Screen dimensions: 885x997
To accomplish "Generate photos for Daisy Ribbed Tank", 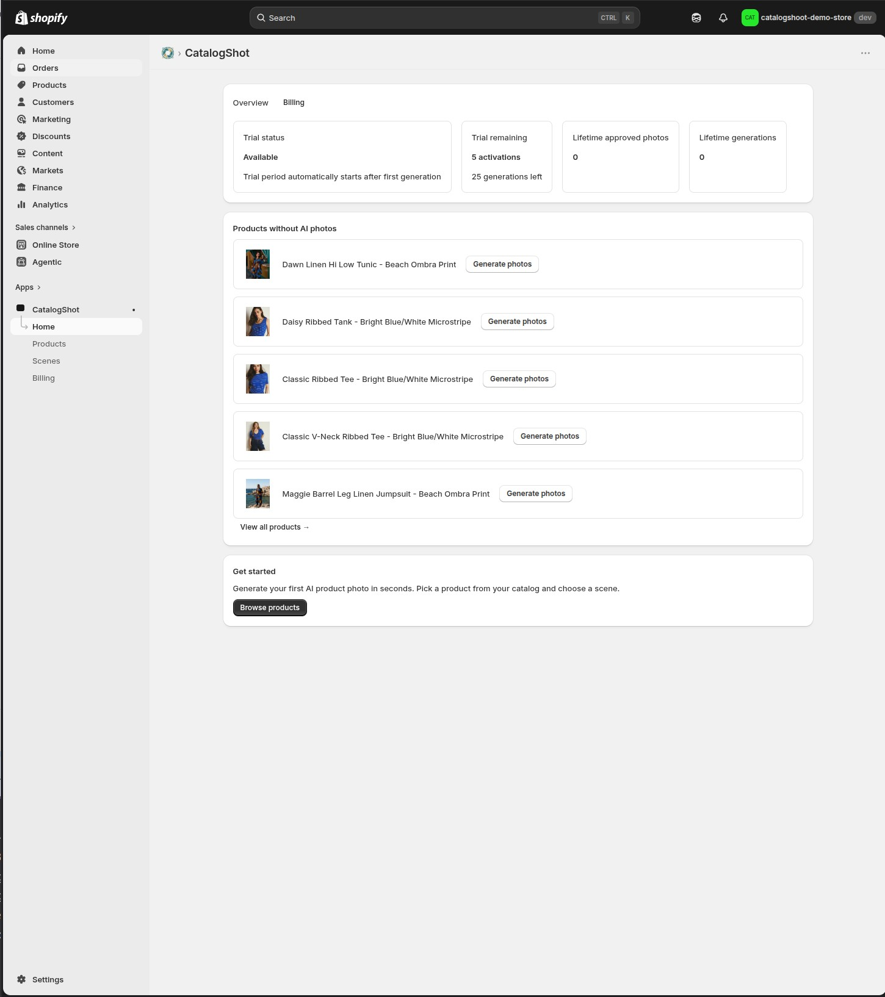I will tap(518, 322).
